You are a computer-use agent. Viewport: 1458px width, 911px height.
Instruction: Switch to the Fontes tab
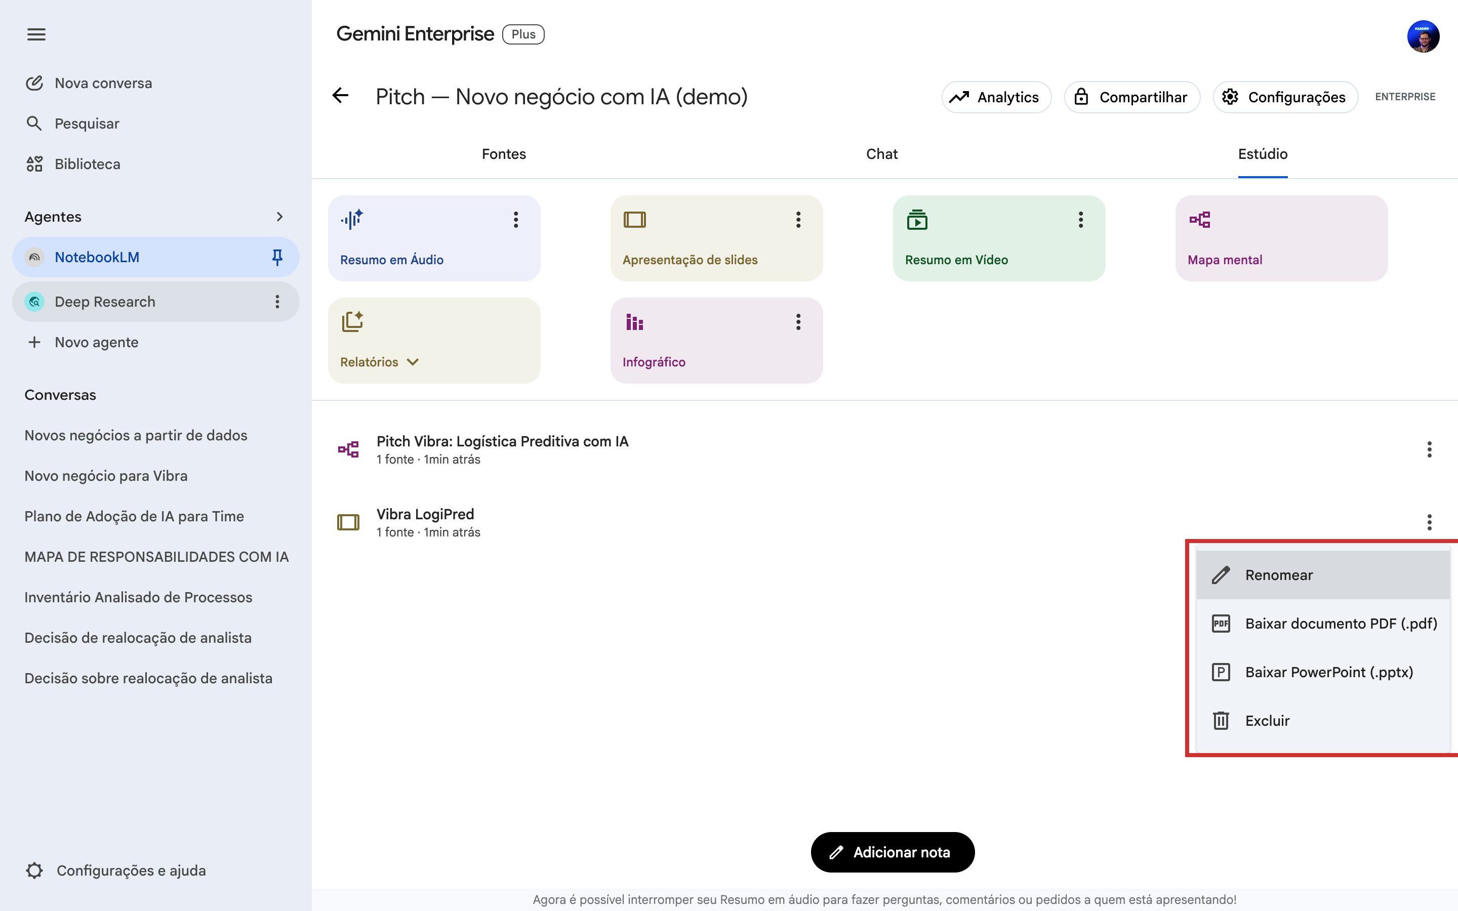pyautogui.click(x=504, y=154)
